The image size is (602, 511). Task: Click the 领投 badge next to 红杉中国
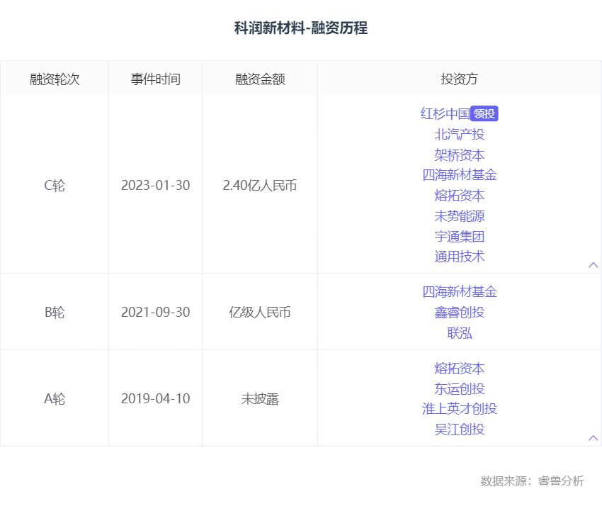[x=484, y=113]
